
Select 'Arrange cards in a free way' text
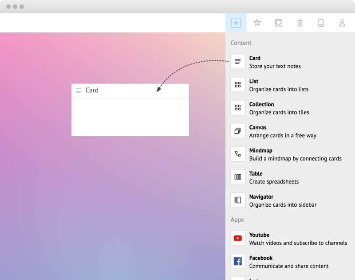pyautogui.click(x=283, y=136)
